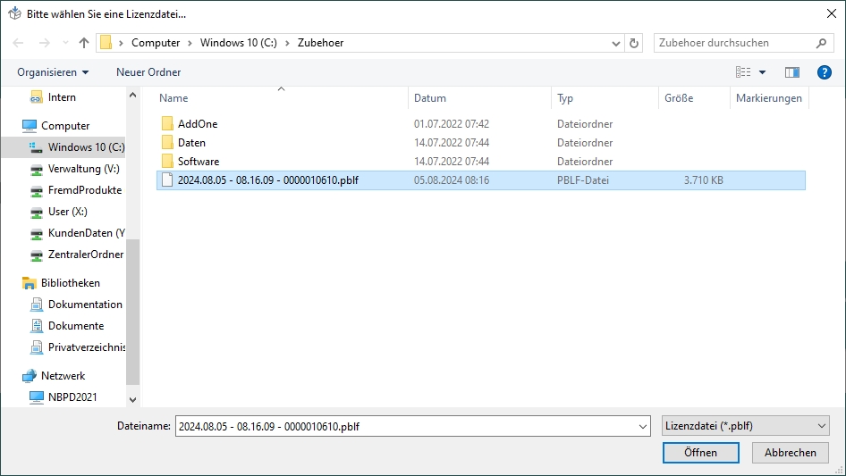Create a folder with Neuer Ordner
Screen dimensions: 846x476
click(148, 72)
